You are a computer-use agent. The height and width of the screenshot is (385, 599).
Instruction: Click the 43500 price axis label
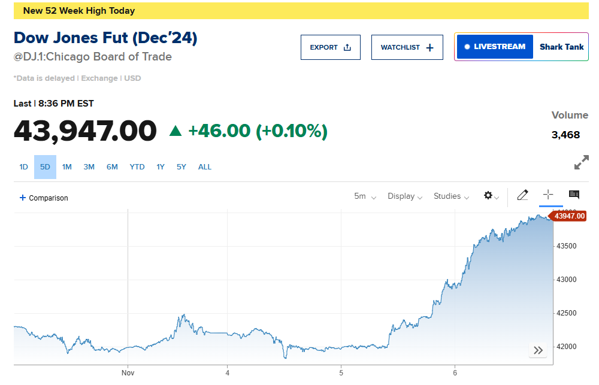(567, 246)
